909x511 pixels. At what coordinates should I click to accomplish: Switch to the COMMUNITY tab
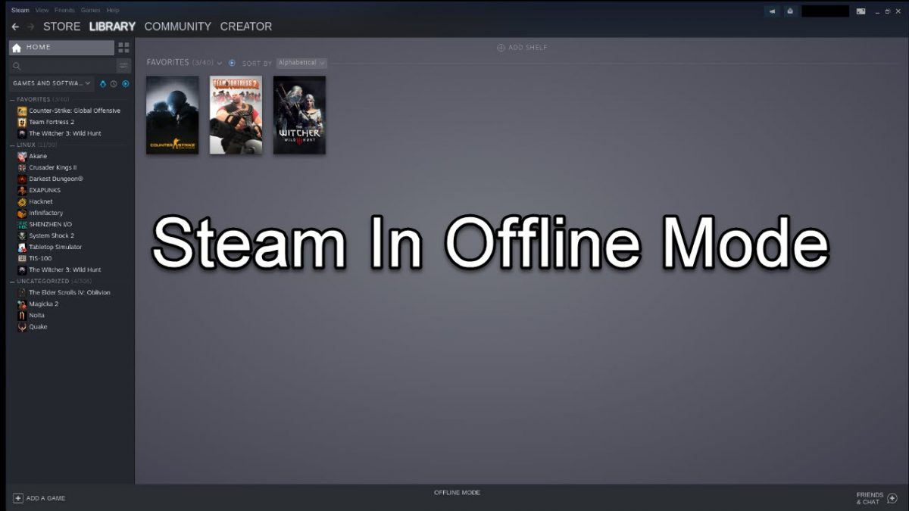click(x=178, y=26)
